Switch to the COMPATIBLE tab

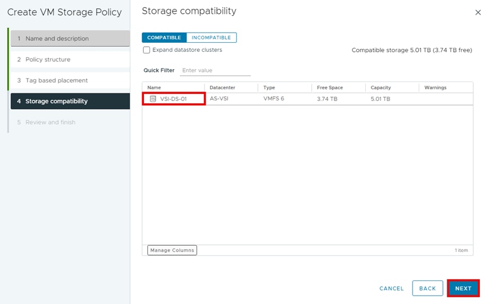click(164, 38)
